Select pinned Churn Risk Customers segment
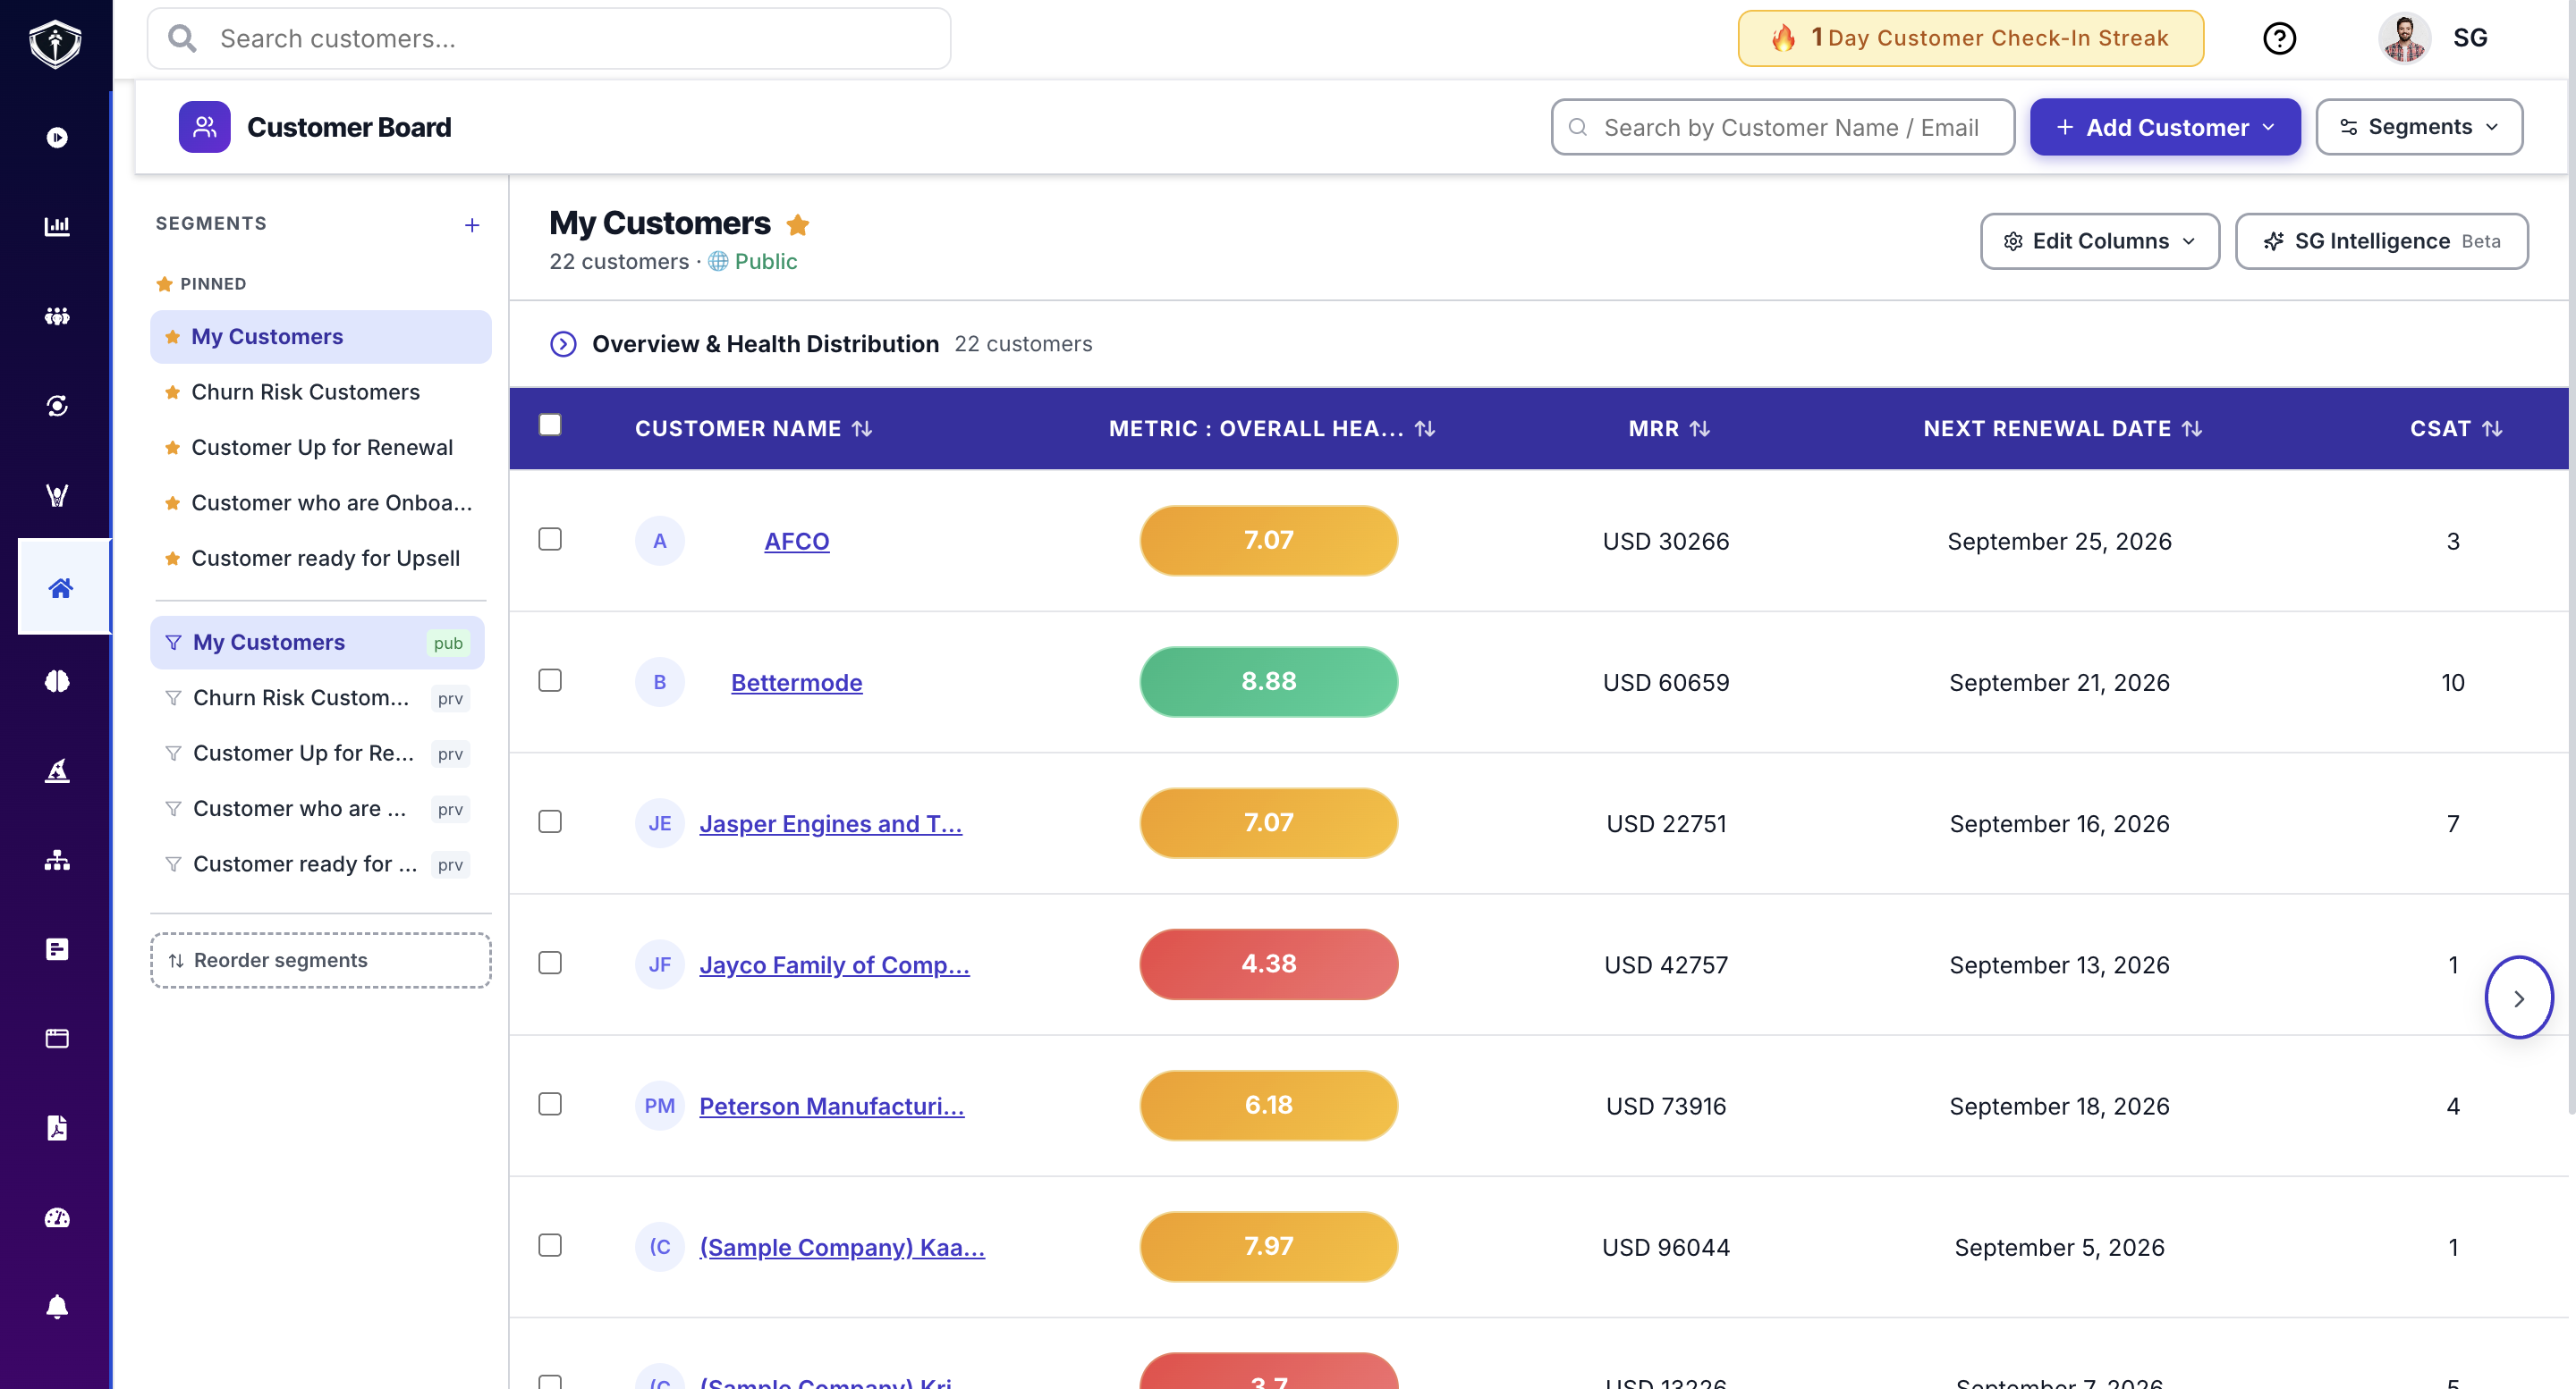2576x1389 pixels. [321, 391]
